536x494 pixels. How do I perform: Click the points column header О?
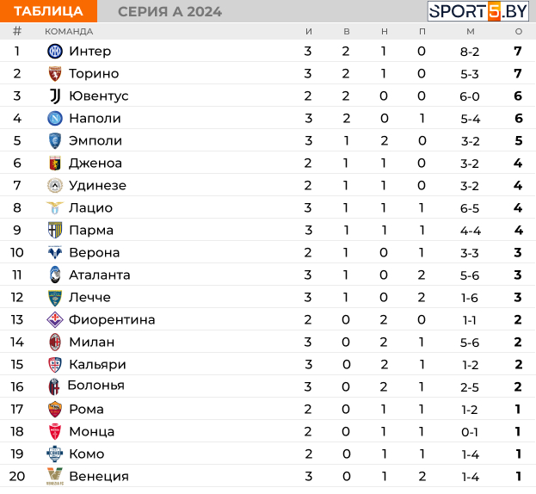click(x=519, y=32)
